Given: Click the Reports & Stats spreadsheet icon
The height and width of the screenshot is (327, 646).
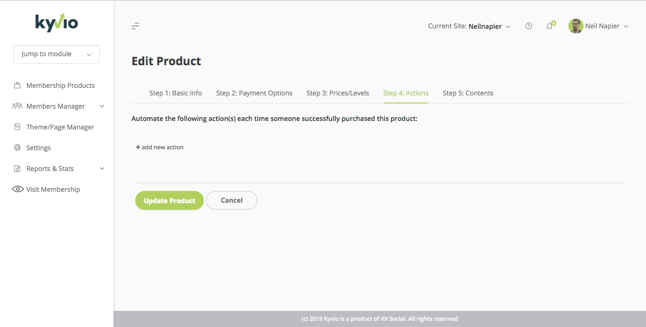Looking at the screenshot, I should [17, 169].
